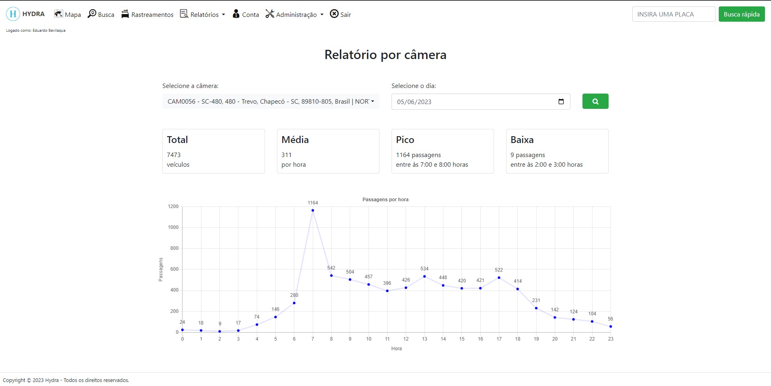This screenshot has height=386, width=771.
Task: Click the data point labeled 504
Action: click(350, 280)
